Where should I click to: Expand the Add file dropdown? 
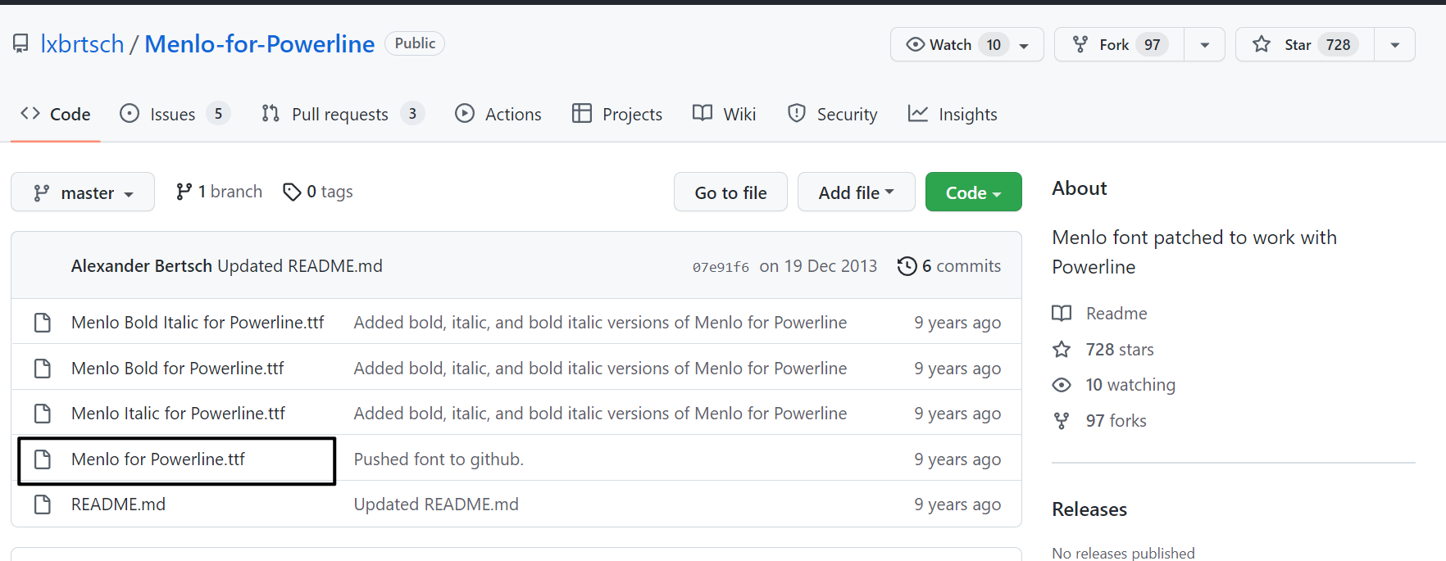tap(856, 192)
